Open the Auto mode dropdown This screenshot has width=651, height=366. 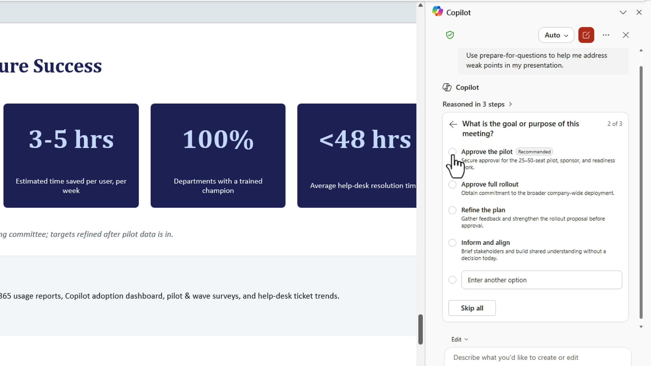pyautogui.click(x=556, y=35)
